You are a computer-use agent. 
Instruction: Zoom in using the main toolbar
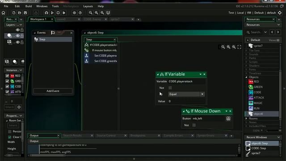coord(102,13)
